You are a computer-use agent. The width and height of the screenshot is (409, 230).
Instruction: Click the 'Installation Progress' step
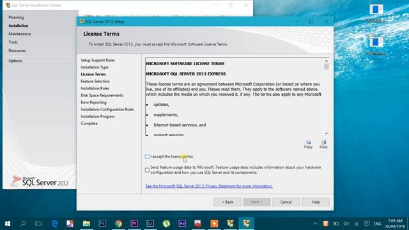click(98, 116)
